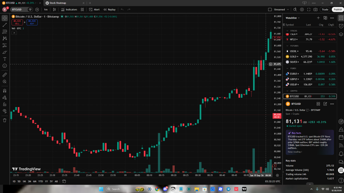Select the All time range
This screenshot has height=193, width=344.
[56, 181]
